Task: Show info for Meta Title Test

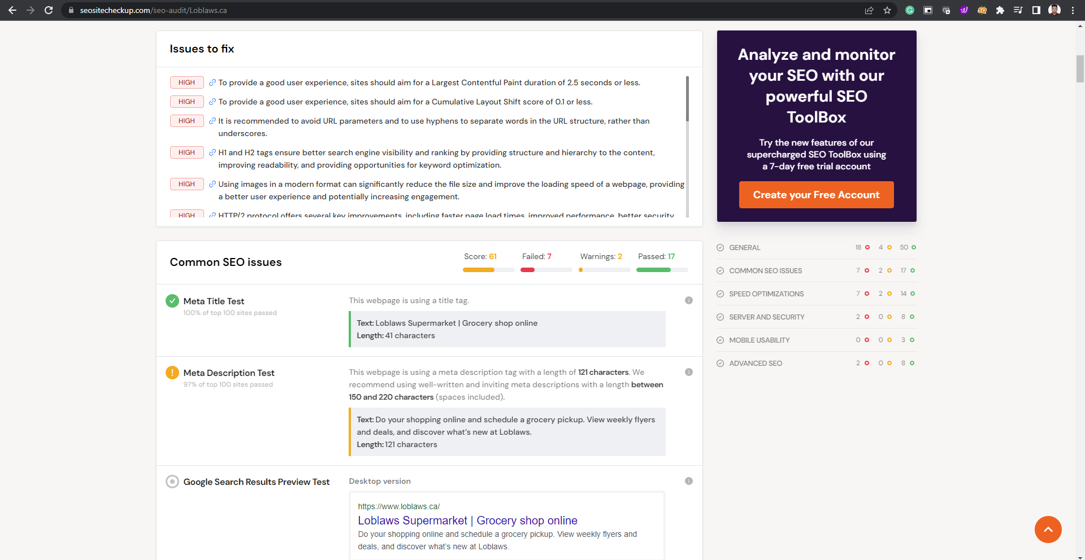Action: (x=689, y=300)
